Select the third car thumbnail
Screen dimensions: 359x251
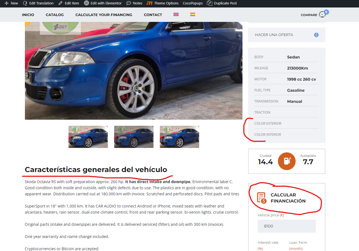tap(179, 137)
